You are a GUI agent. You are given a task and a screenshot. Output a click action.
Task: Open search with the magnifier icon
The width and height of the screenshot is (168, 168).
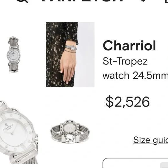22,1
